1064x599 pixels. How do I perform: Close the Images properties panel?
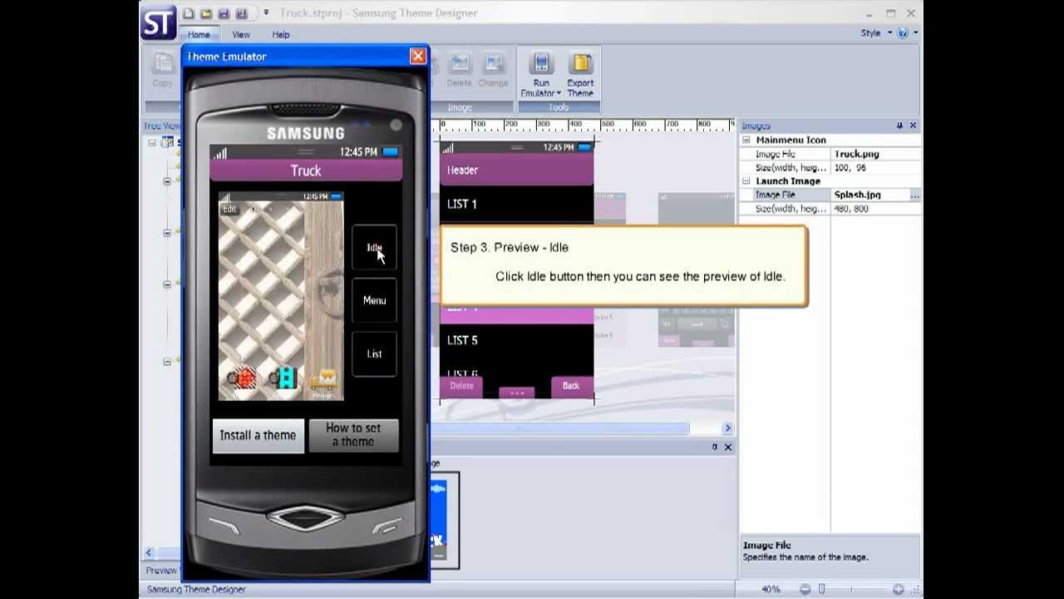[913, 126]
